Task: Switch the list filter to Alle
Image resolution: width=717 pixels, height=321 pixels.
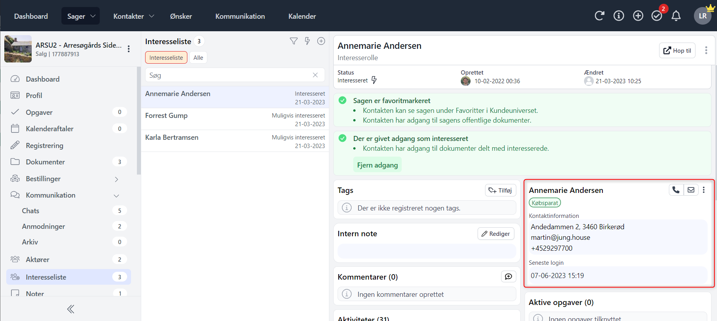Action: (x=198, y=57)
